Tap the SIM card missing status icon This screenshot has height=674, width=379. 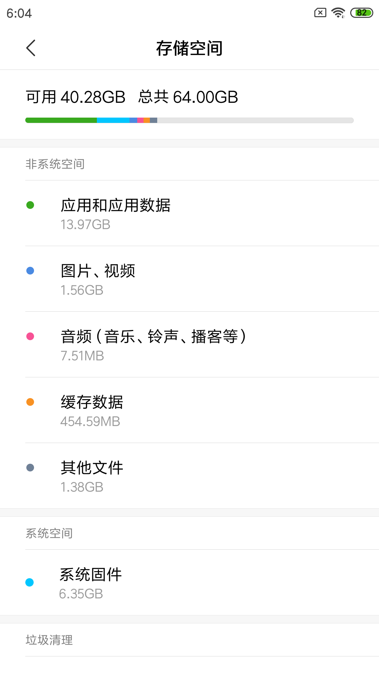(320, 13)
